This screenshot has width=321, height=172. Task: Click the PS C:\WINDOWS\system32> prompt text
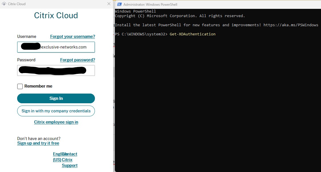(x=141, y=34)
